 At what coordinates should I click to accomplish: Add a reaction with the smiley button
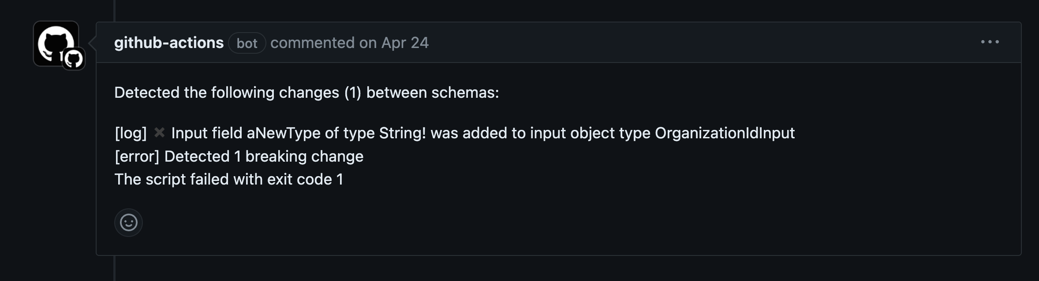128,222
